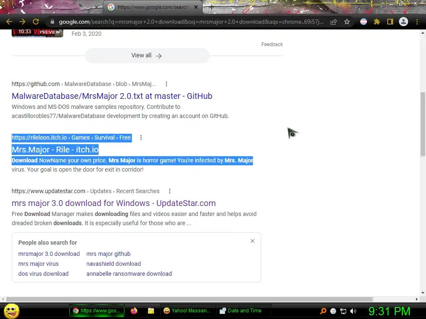
Task: Click the scroll down arrow of page
Action: pos(423,293)
